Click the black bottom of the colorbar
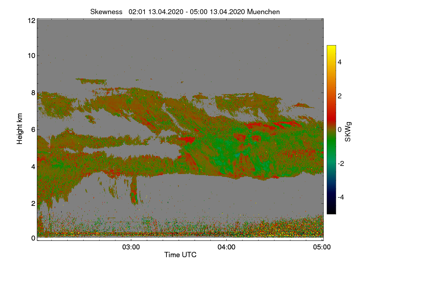 coord(331,211)
